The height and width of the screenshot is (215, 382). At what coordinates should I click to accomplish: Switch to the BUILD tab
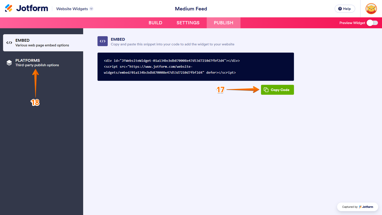click(x=155, y=23)
